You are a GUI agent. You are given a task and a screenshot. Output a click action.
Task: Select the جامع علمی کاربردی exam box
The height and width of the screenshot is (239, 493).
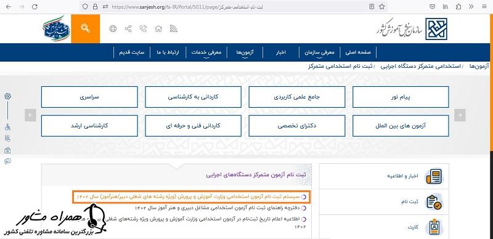(297, 97)
